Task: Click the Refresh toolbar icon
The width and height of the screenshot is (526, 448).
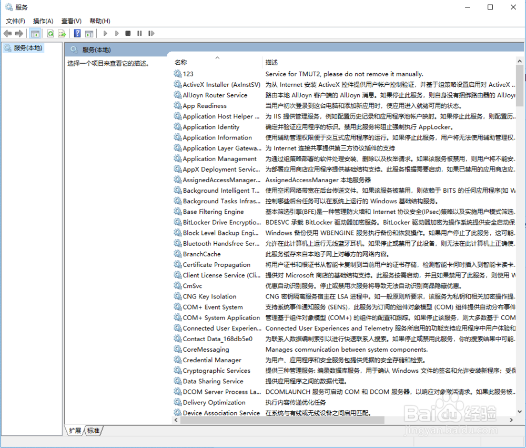Action: point(50,33)
